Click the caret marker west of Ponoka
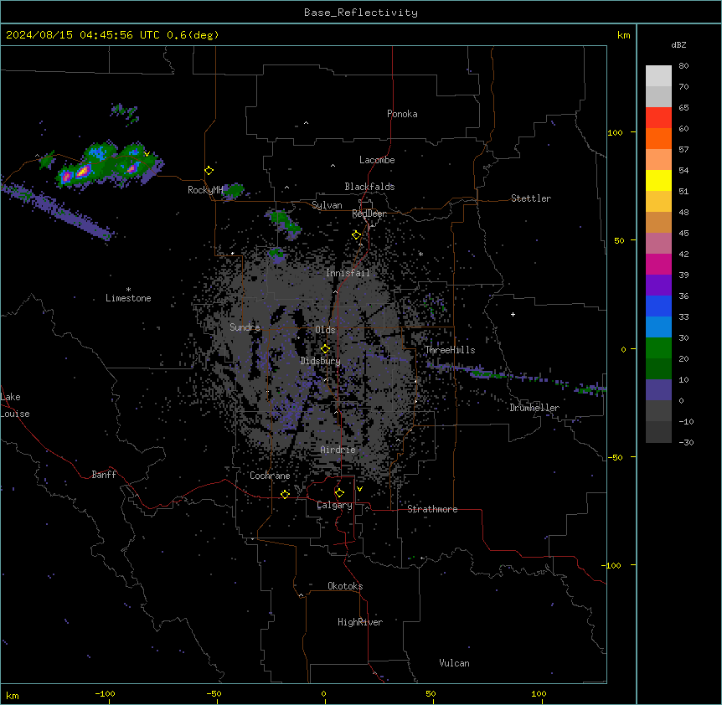Screen dimensions: 722x705 tap(306, 123)
